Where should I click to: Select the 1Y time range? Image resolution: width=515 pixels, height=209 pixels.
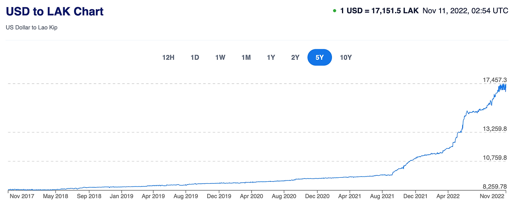click(271, 57)
